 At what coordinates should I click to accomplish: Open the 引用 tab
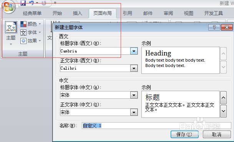128,13
